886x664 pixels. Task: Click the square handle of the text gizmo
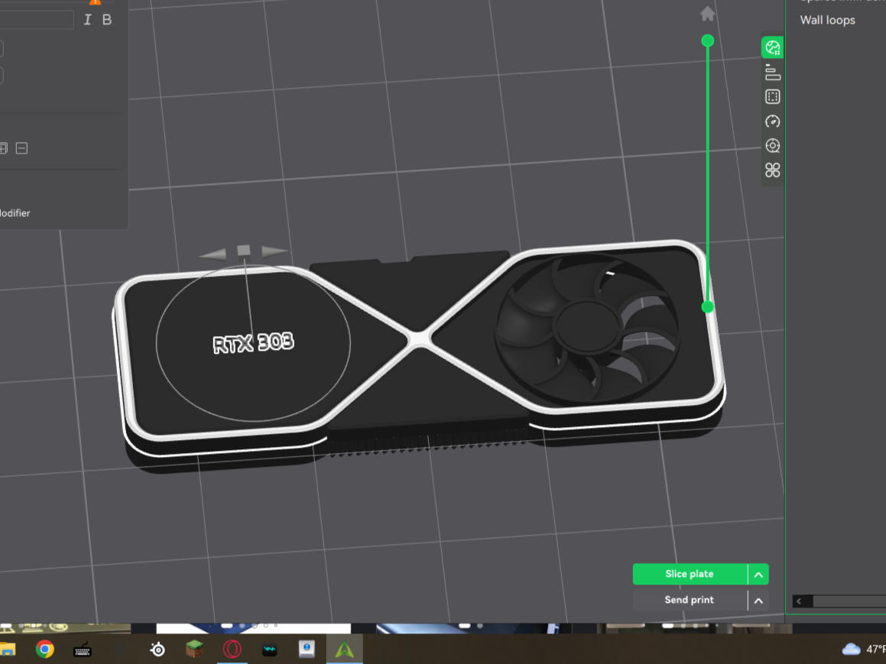tap(244, 250)
